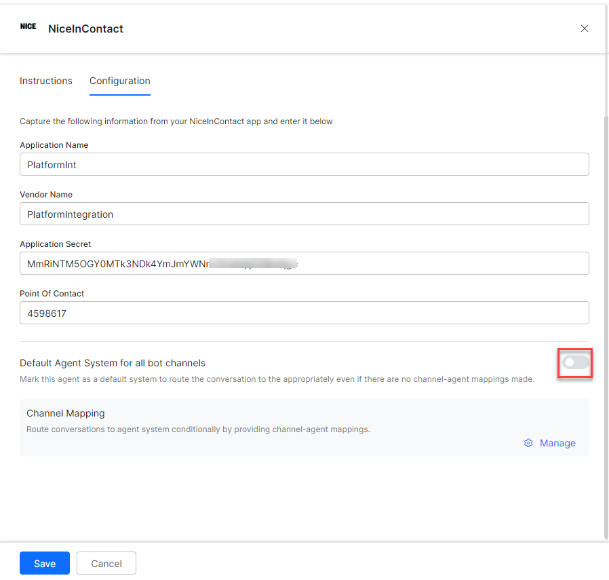The height and width of the screenshot is (580, 609).
Task: Open the Manage channel mapping link
Action: [557, 443]
